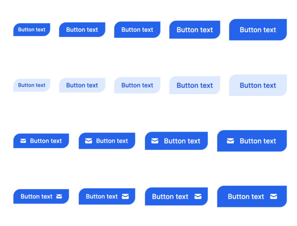Click the envelope icon on the smallest leading-icon button
The height and width of the screenshot is (226, 297).
(x=23, y=141)
